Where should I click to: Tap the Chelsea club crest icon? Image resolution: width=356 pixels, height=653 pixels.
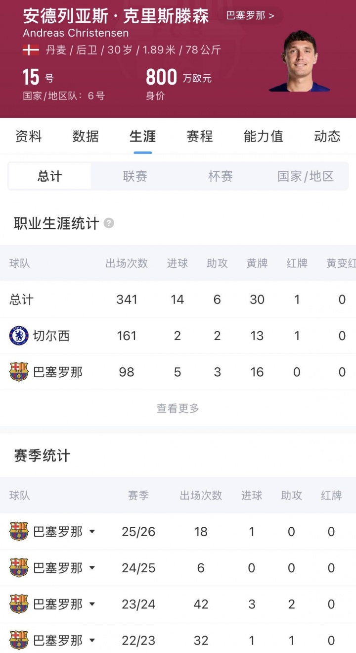tap(19, 336)
